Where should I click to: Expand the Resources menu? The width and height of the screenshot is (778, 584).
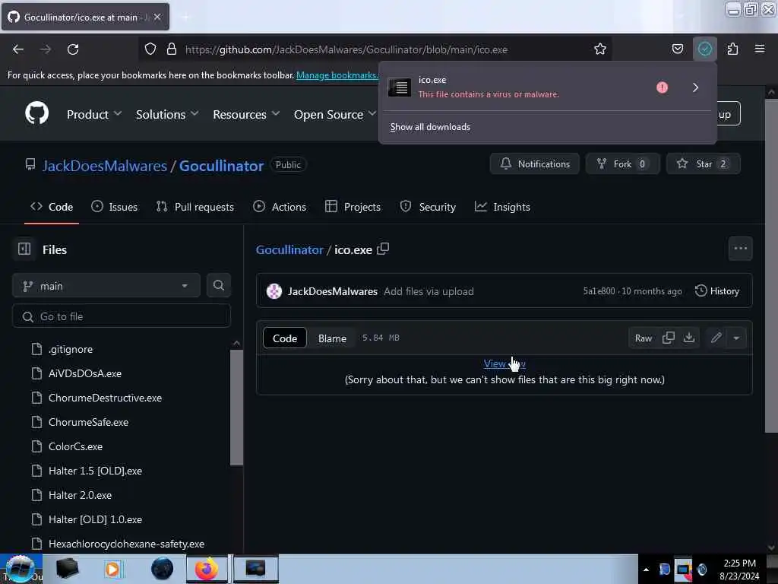pos(246,114)
